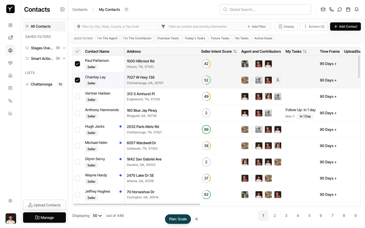Open the Contacts person icon in the sidebar
This screenshot has height=228, width=365.
(x=10, y=50)
